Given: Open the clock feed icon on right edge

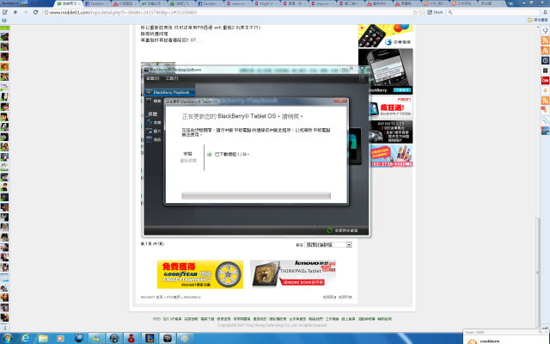Looking at the screenshot, I should pos(545,60).
